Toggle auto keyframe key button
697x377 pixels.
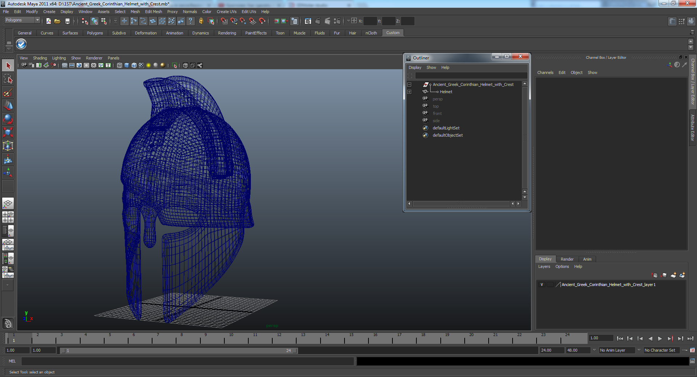pos(685,350)
